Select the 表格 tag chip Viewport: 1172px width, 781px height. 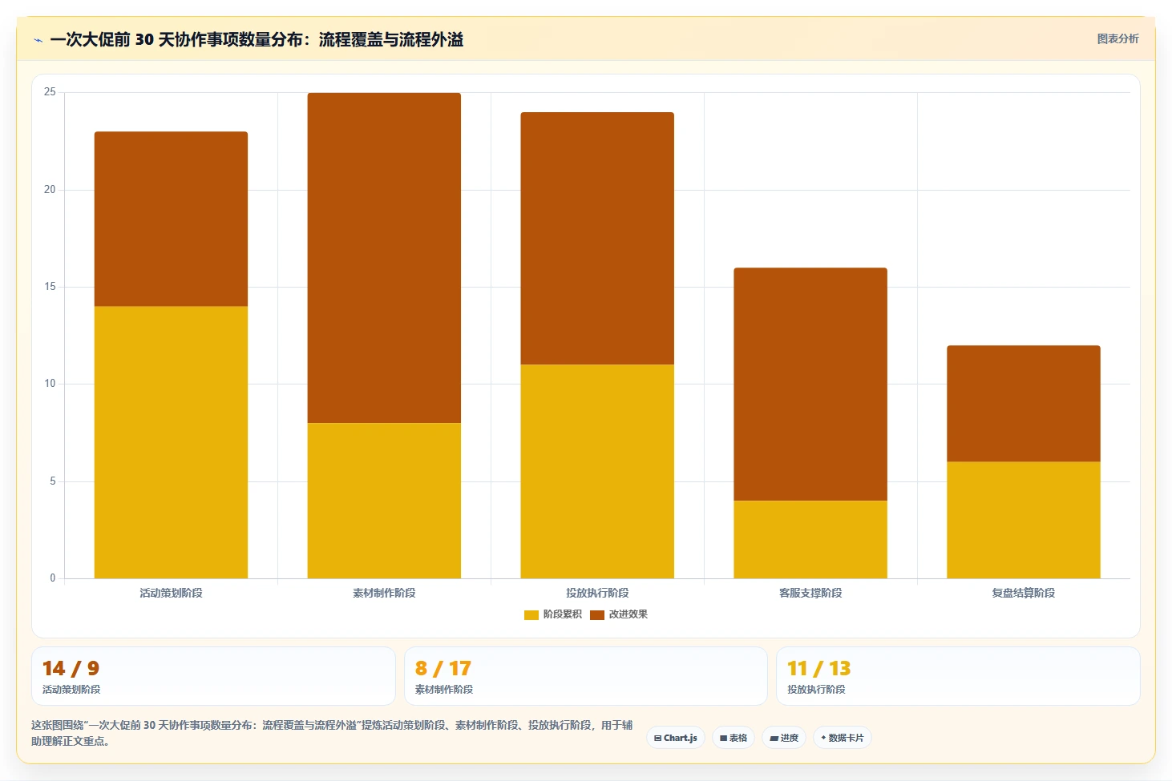[x=734, y=738]
